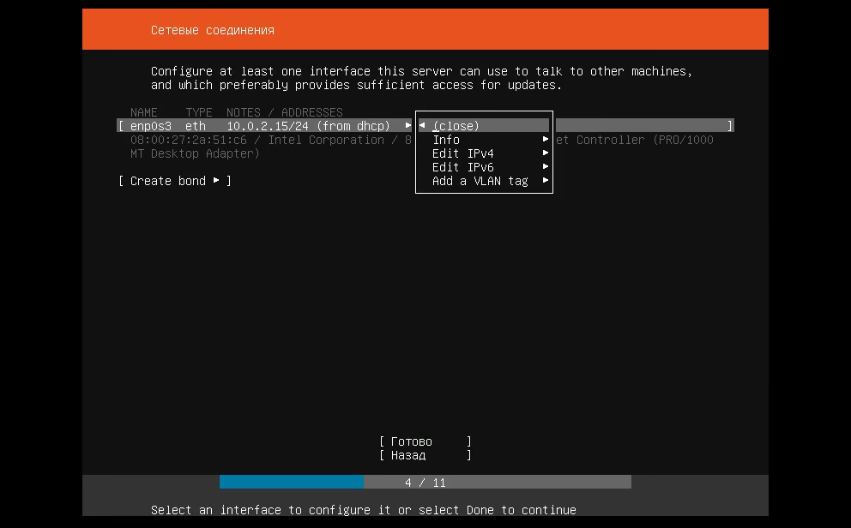851x528 pixels.
Task: Click the arrow beside Edit IPv4
Action: pos(546,153)
